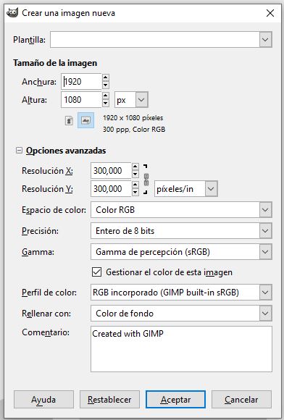Screen dimensions: 284x420
Task: Click the '300 ppp, Color RGB' info text
Action: 134,130
